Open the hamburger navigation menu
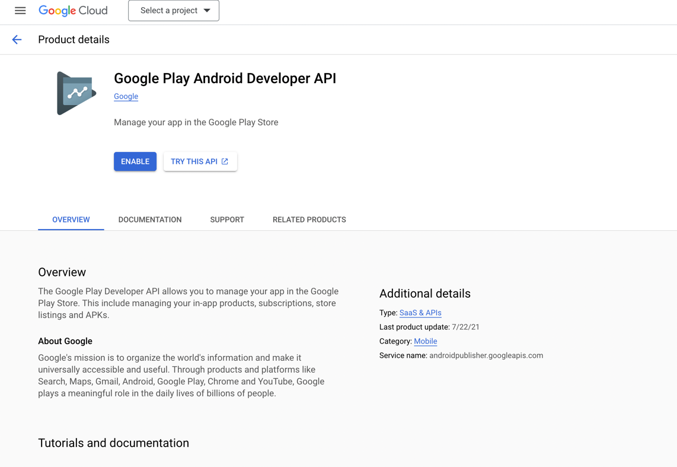The height and width of the screenshot is (467, 677). pyautogui.click(x=20, y=10)
